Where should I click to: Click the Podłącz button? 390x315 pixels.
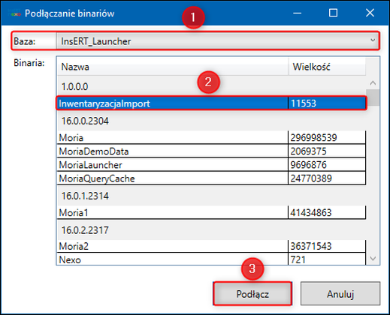(252, 294)
